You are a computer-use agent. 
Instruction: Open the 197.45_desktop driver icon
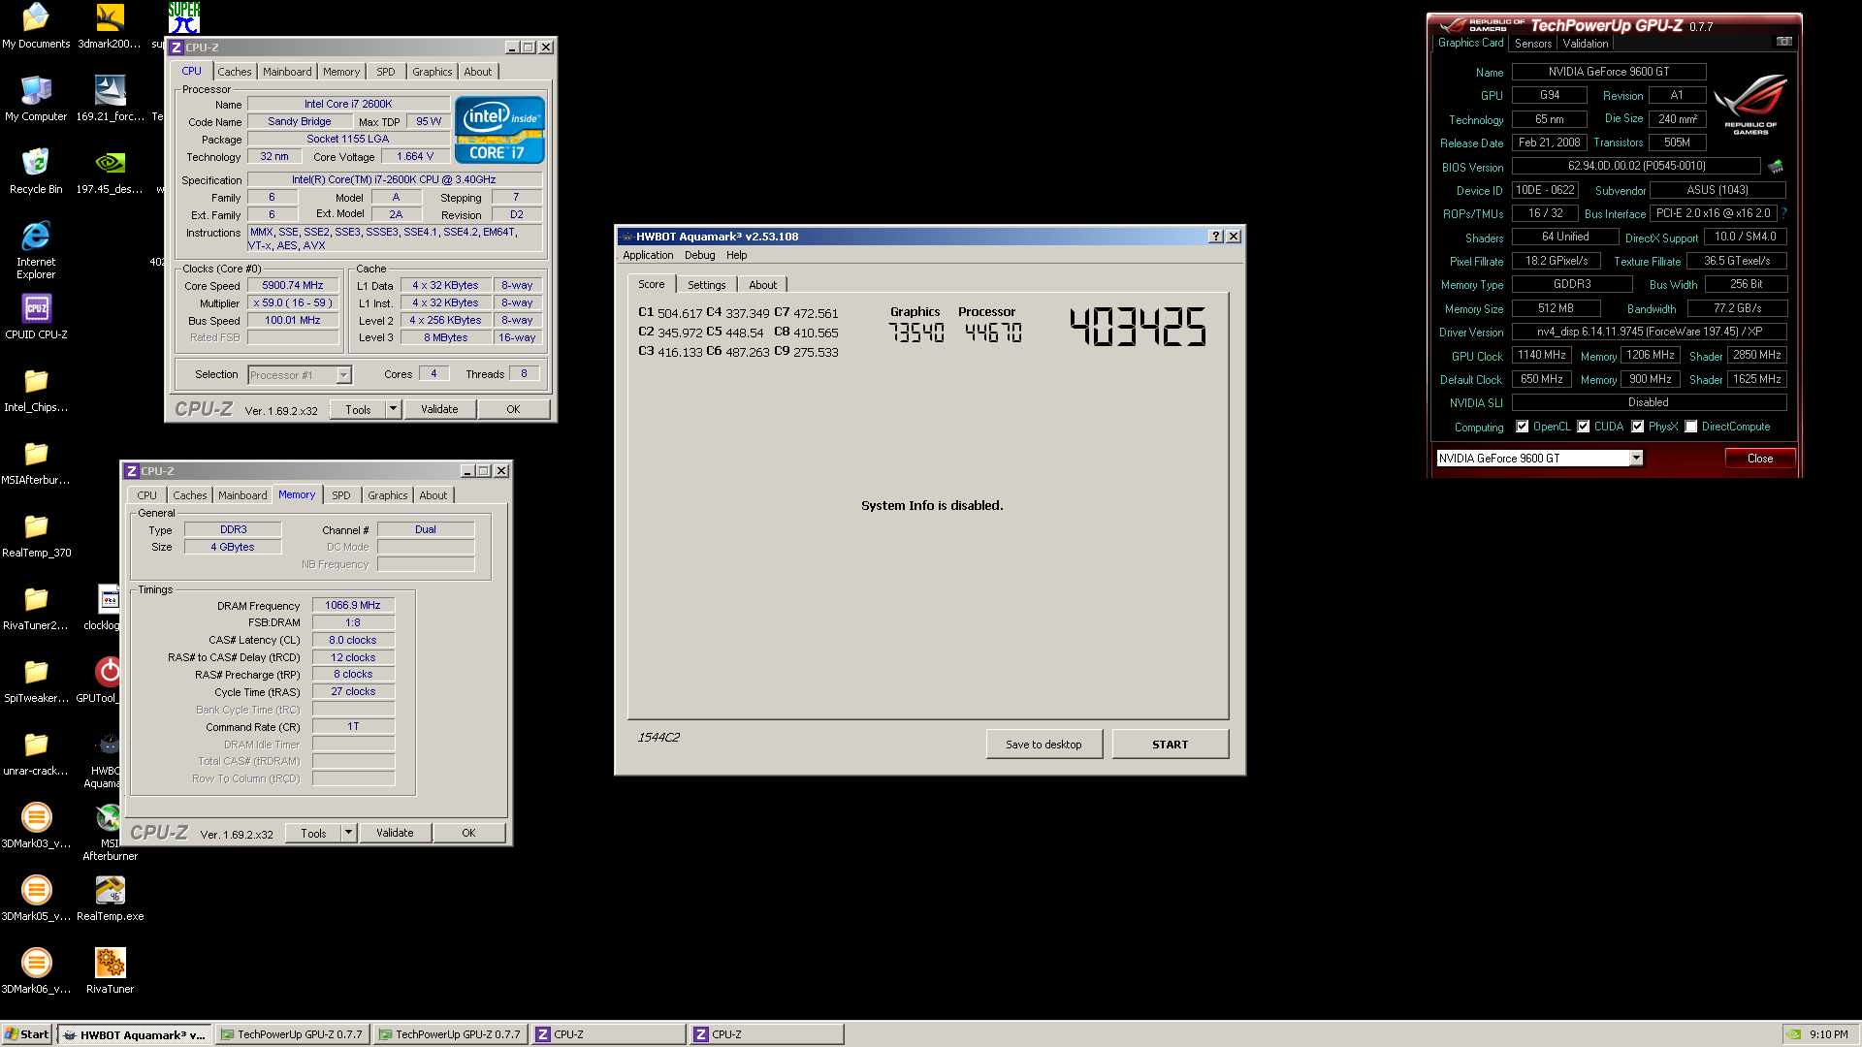pos(110,172)
